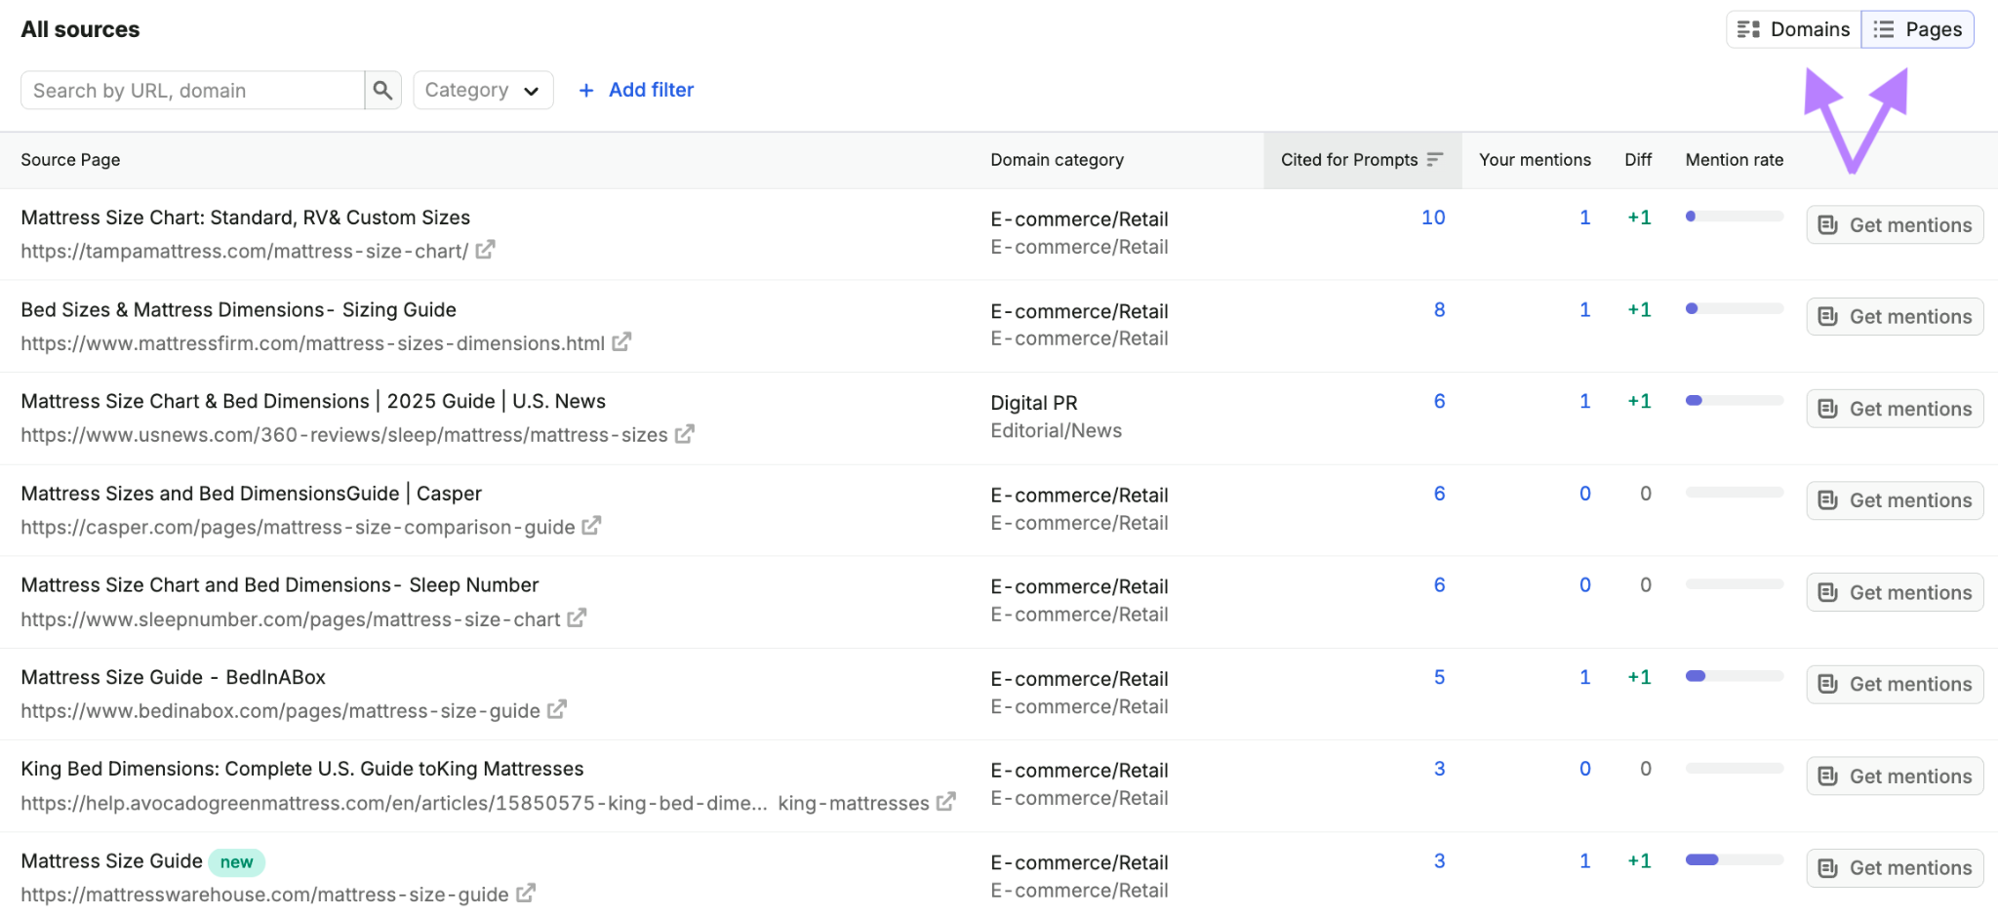This screenshot has width=1998, height=916.
Task: Focus the Search by URL, domain field
Action: coord(193,90)
